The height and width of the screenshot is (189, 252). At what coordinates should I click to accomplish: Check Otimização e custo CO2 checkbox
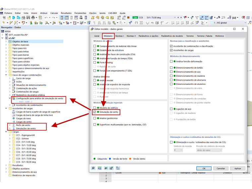click(171, 142)
